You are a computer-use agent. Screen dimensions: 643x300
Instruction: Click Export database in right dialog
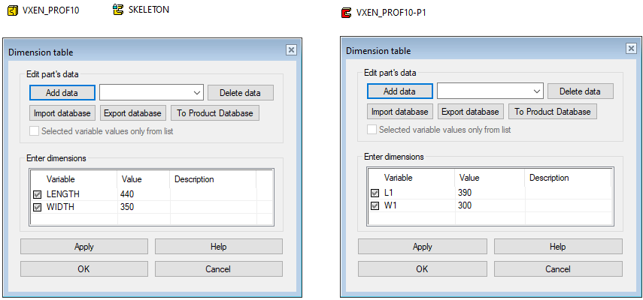point(470,112)
